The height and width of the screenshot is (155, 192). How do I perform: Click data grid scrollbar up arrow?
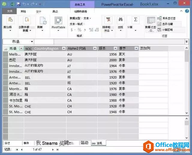[x=187, y=48]
